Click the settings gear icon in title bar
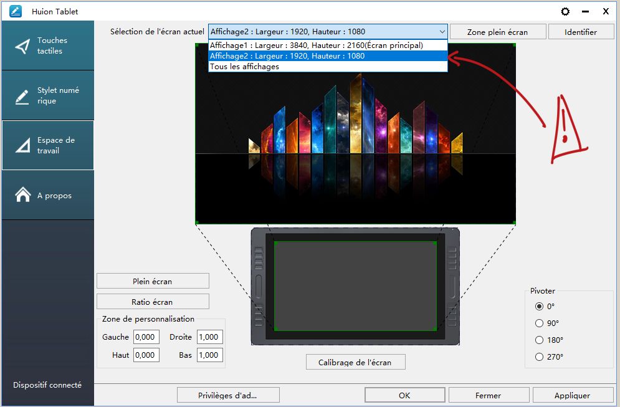620x407 pixels. tap(565, 11)
